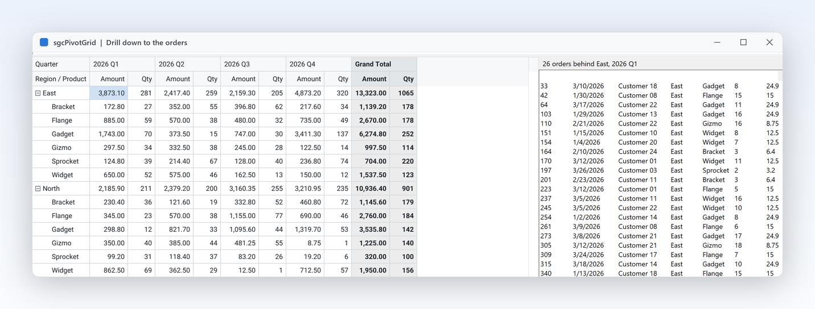The image size is (815, 309).
Task: Click North Gadget Q4 amount 1,319.70
Action: 305,229
